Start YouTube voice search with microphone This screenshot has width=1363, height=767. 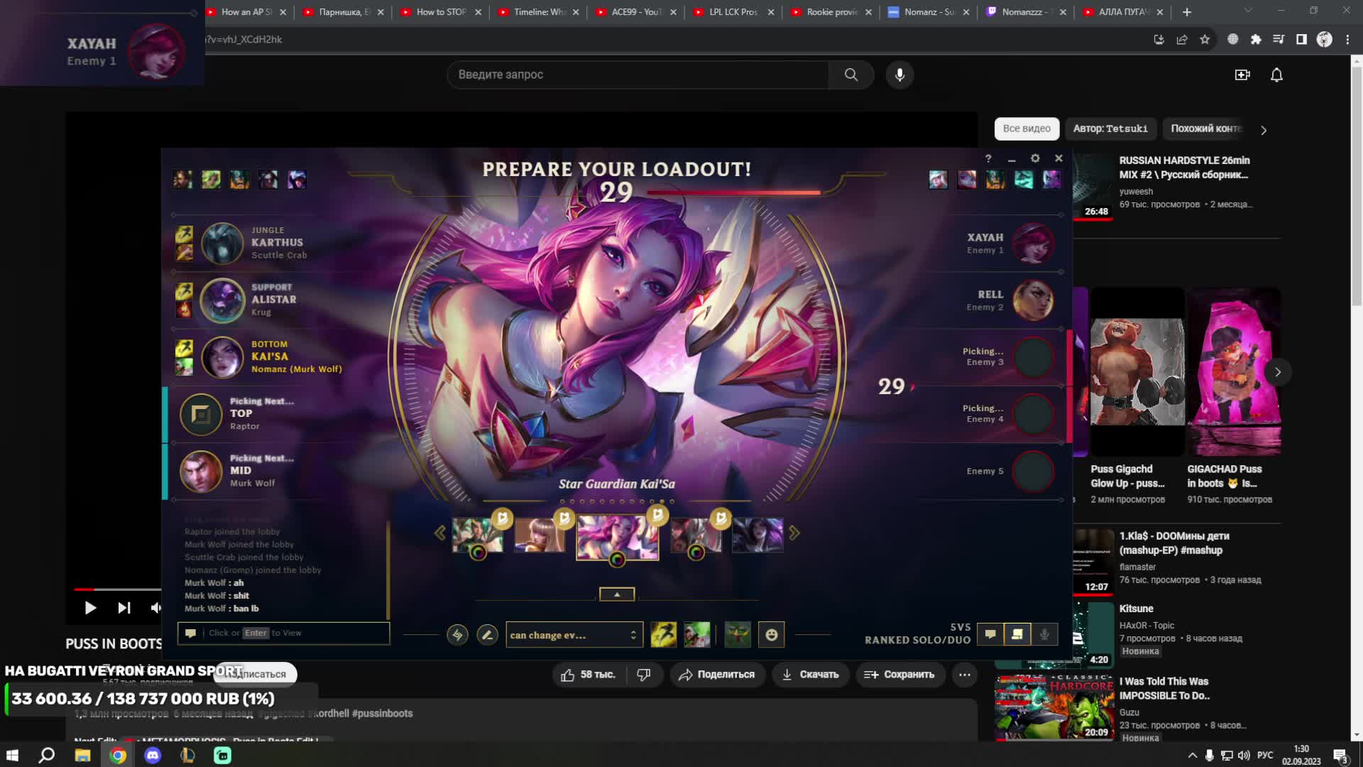click(x=899, y=75)
